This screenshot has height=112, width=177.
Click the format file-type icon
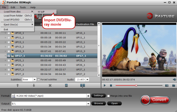[14, 96]
